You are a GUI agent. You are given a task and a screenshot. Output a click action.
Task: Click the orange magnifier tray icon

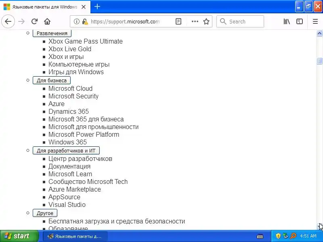(x=293, y=236)
